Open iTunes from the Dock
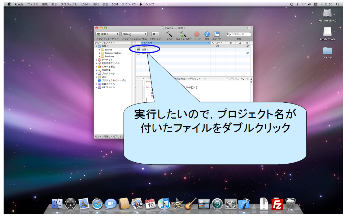Screen dimensions: 345x217 (x=164, y=204)
